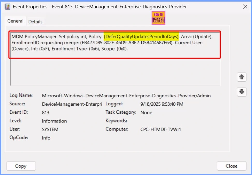252x175 pixels.
Task: Select the Log Name value field
Action: pos(126,96)
